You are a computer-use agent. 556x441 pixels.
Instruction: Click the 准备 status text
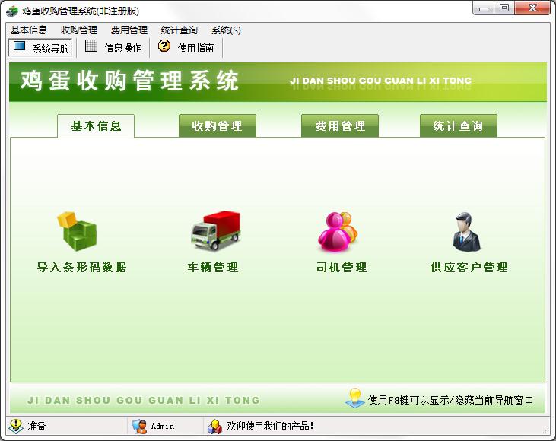click(x=37, y=426)
